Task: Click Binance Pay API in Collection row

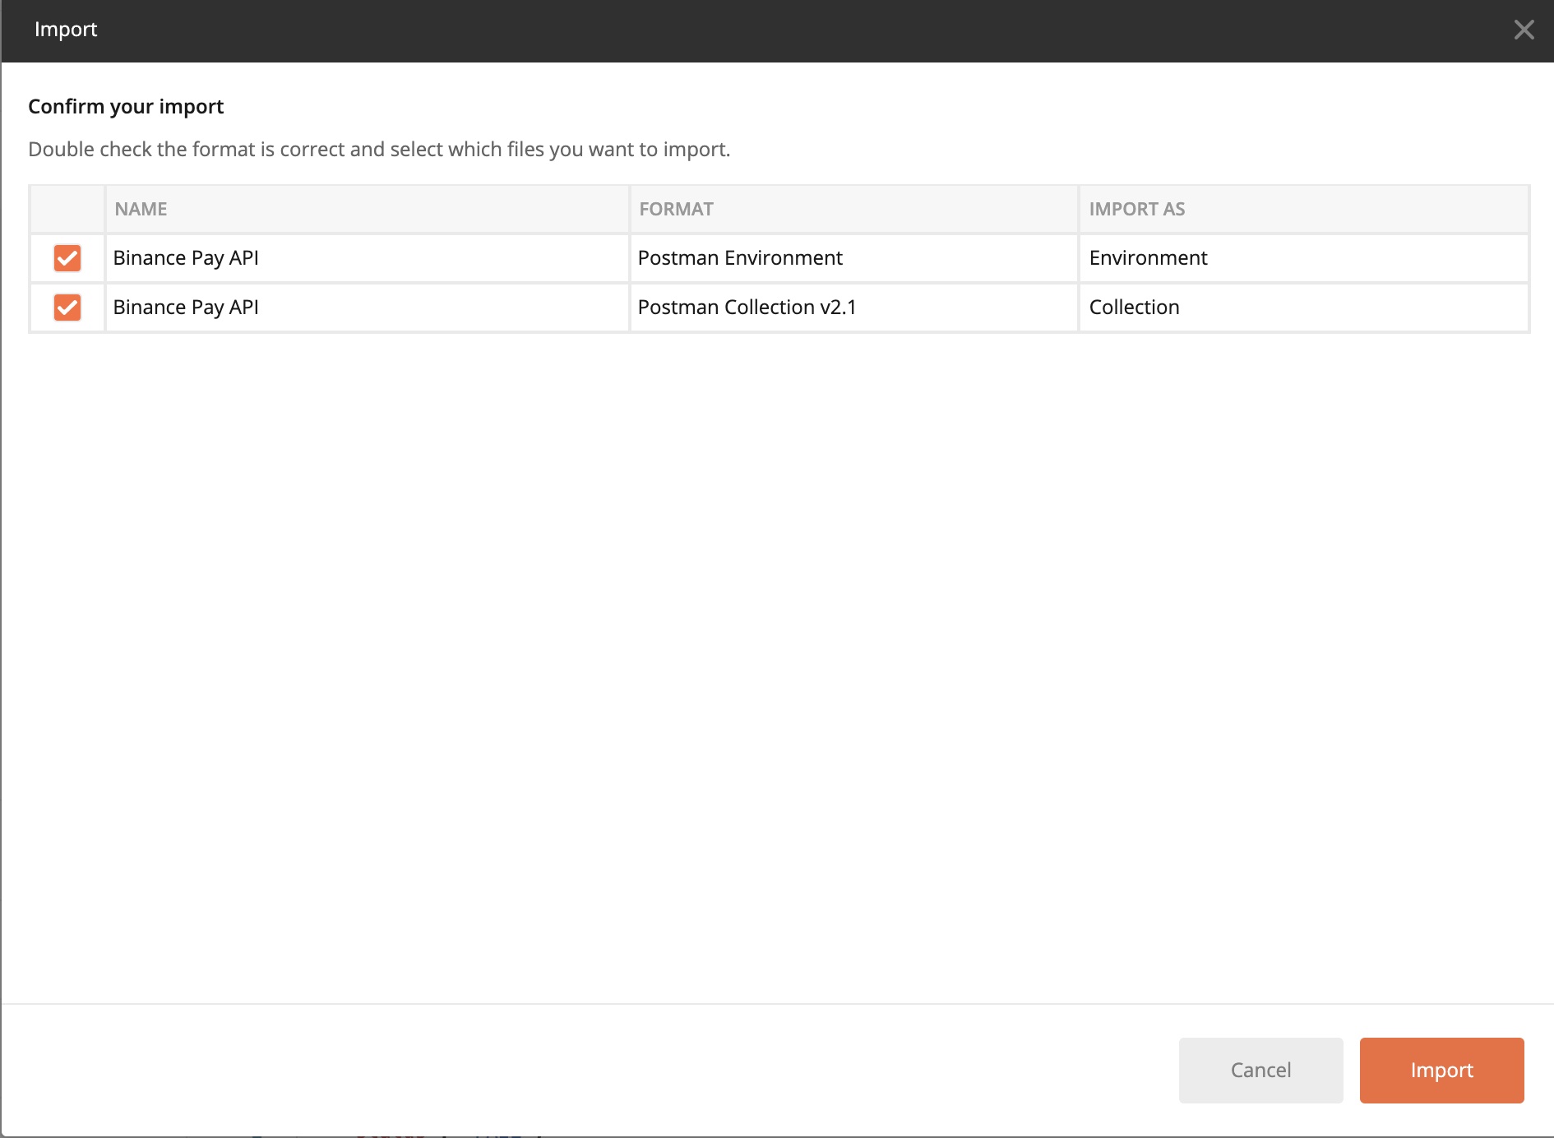Action: tap(186, 308)
